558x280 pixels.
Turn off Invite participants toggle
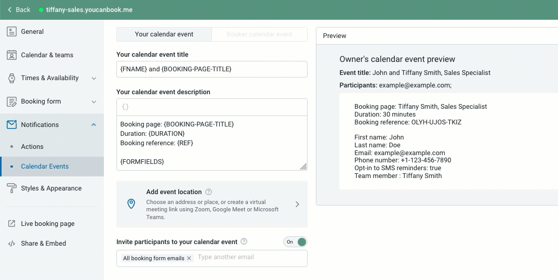pyautogui.click(x=295, y=242)
